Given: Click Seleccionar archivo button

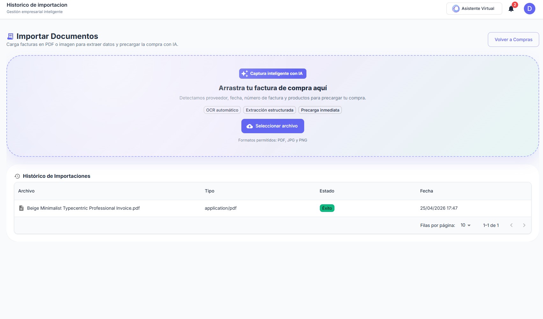Looking at the screenshot, I should click(273, 126).
